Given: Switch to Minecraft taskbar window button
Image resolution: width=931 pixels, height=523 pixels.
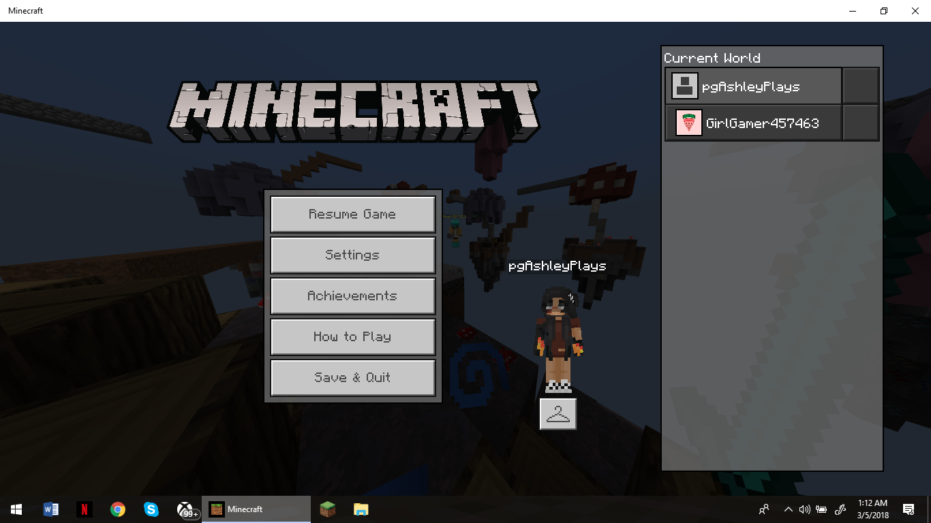Looking at the screenshot, I should (256, 509).
